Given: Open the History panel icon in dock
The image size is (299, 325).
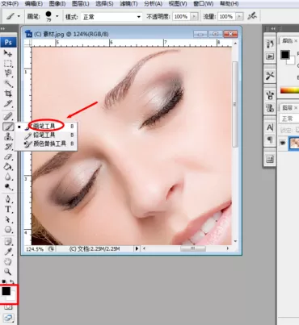Looking at the screenshot, I should 270,44.
